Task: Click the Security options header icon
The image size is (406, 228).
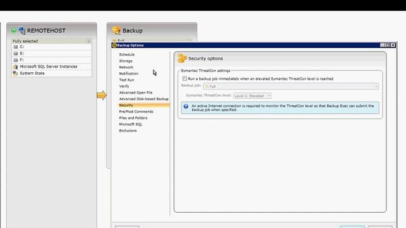Action: click(182, 58)
